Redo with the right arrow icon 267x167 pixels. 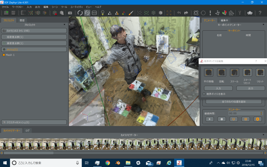[186, 13]
